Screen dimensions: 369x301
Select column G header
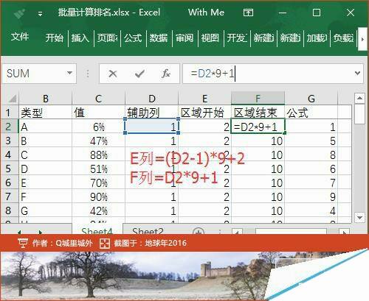(x=311, y=99)
